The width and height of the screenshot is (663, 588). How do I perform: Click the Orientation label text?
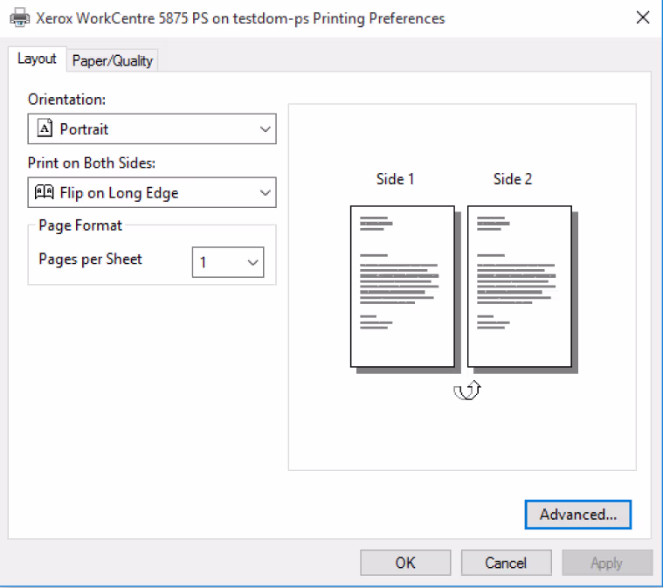[66, 100]
